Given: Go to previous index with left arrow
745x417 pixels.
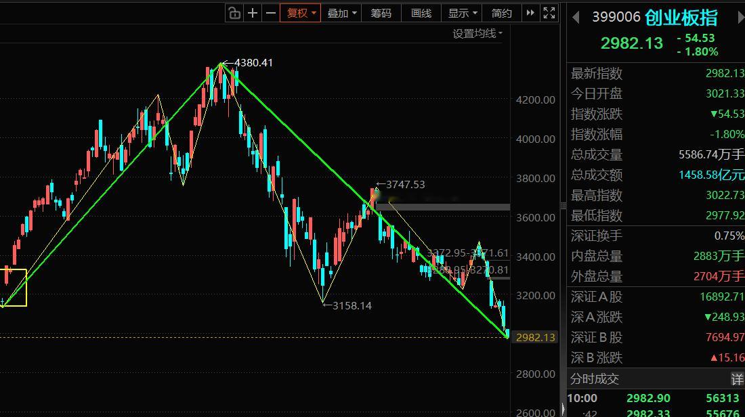Looking at the screenshot, I should click(576, 18).
